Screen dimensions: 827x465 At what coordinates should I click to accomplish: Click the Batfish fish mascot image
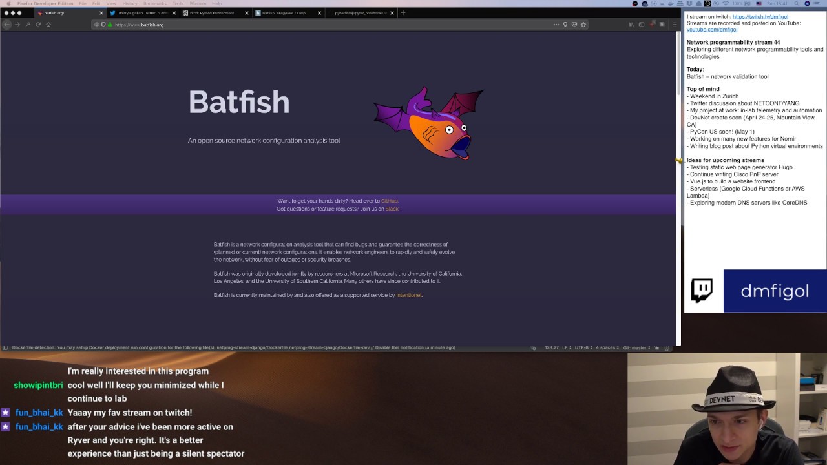tap(429, 123)
